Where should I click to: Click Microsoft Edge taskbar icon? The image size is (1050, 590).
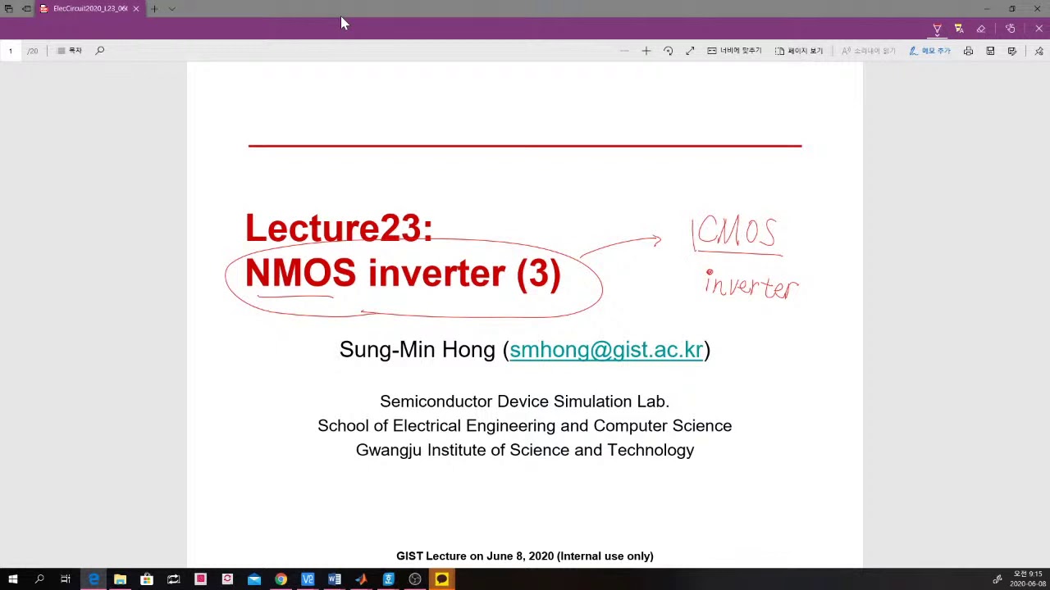pyautogui.click(x=94, y=579)
